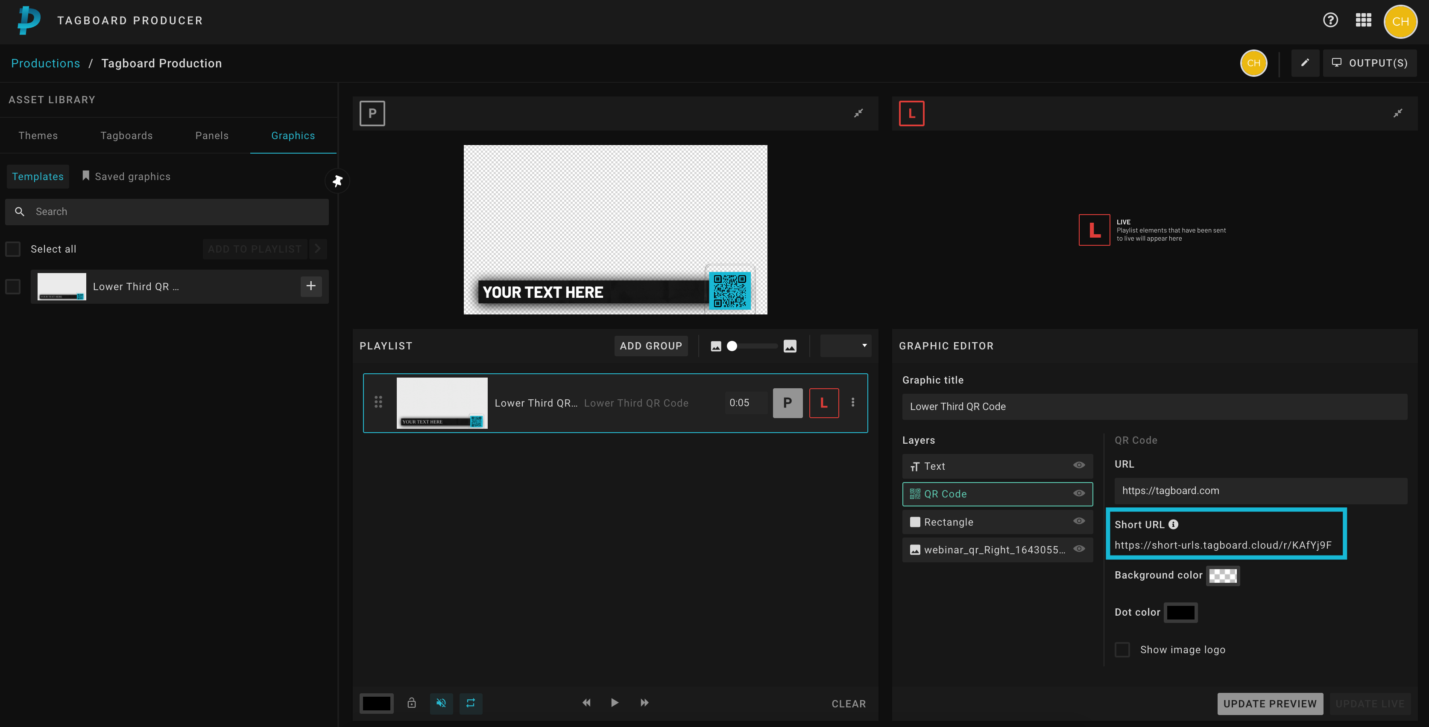
Task: Edit the Graphic title input
Action: click(x=1154, y=407)
